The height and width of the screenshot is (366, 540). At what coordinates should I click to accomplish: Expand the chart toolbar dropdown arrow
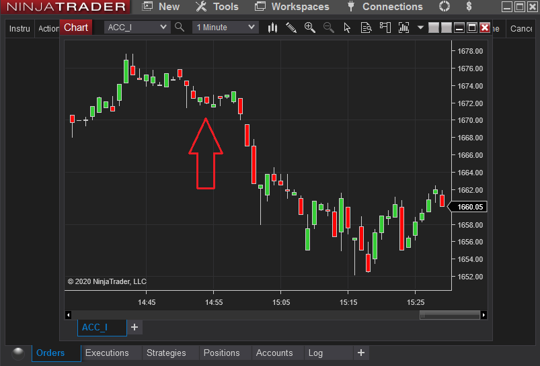[420, 27]
